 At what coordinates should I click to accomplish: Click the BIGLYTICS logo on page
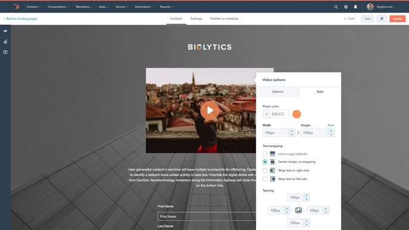pos(210,47)
